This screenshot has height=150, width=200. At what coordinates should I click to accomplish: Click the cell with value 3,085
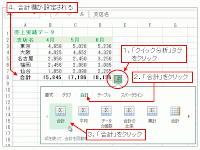pos(100,65)
